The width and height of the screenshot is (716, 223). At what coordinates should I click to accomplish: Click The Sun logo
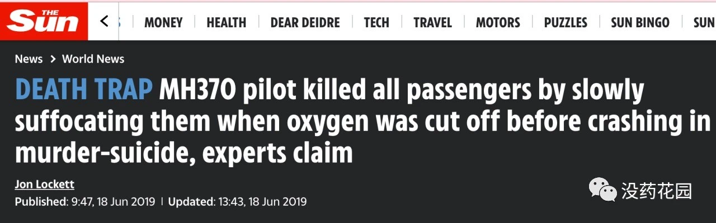pyautogui.click(x=44, y=21)
